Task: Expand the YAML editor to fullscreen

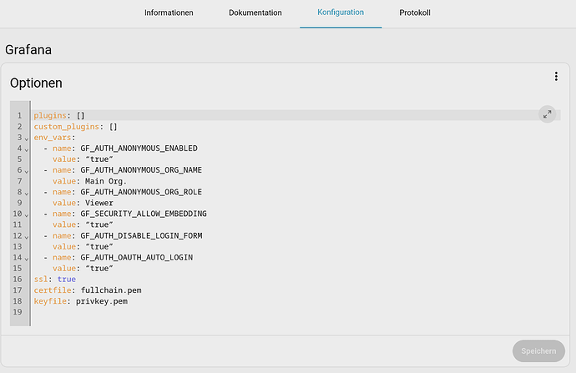Action: click(547, 114)
